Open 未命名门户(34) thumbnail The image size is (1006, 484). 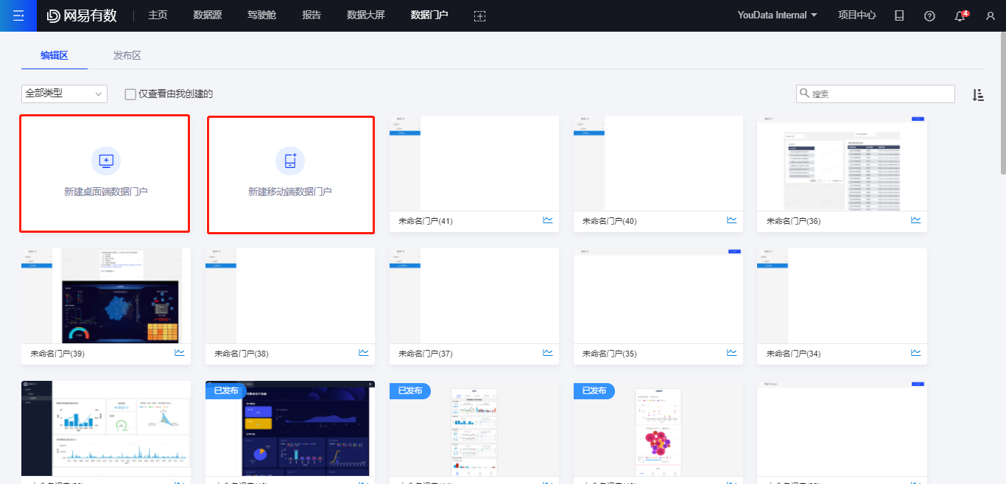point(842,296)
